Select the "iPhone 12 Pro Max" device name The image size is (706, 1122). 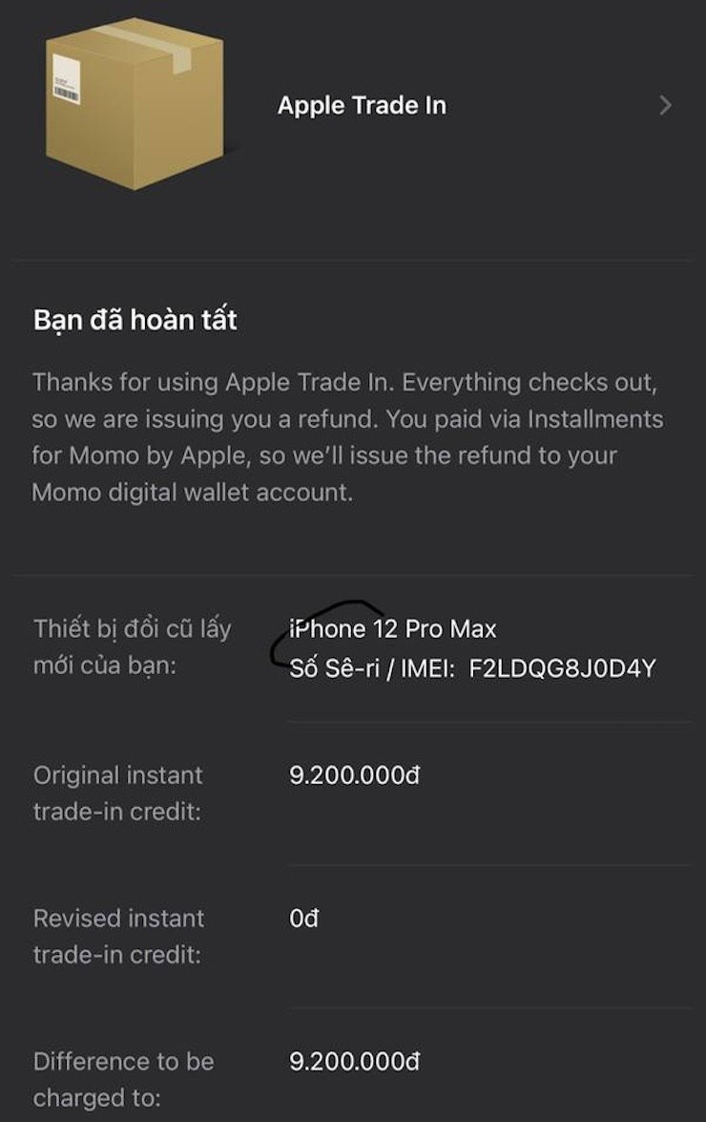[x=393, y=629]
